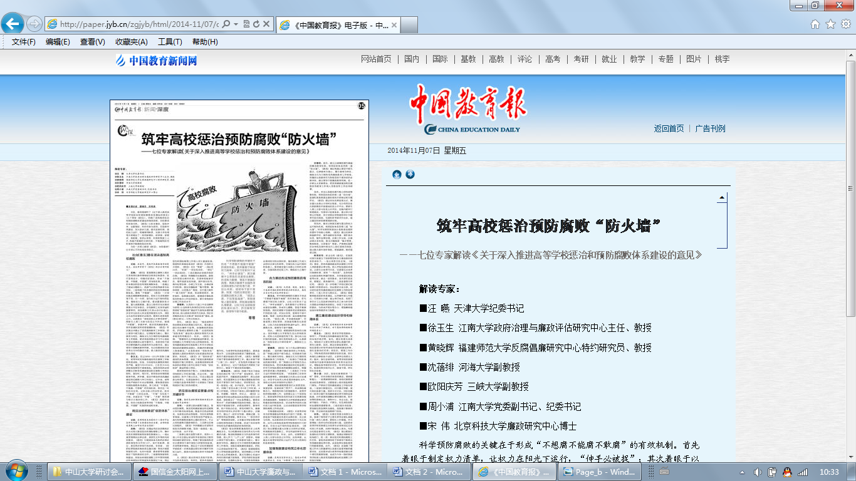Screen dimensions: 856x481
Task: Open previous page using the blue left arrow
Action: tap(397, 175)
